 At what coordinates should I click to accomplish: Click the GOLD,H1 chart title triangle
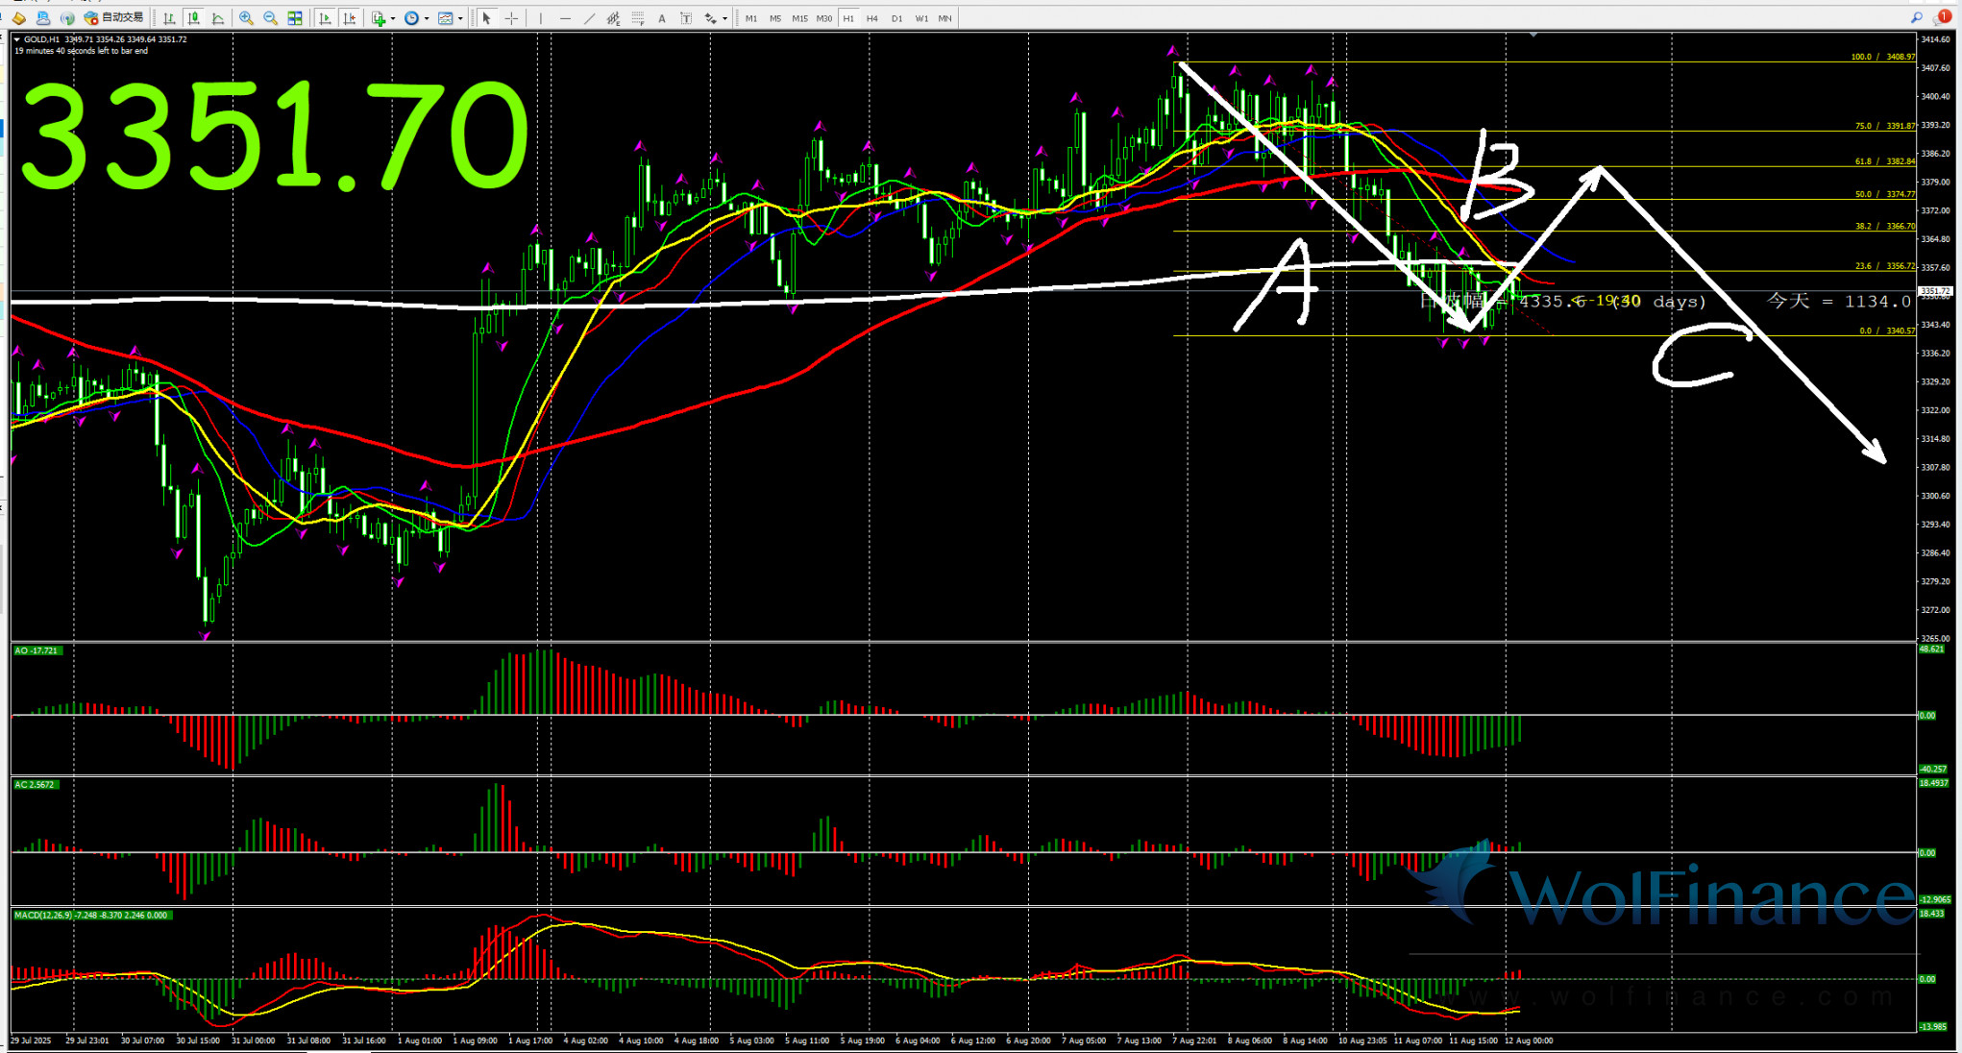click(x=17, y=39)
